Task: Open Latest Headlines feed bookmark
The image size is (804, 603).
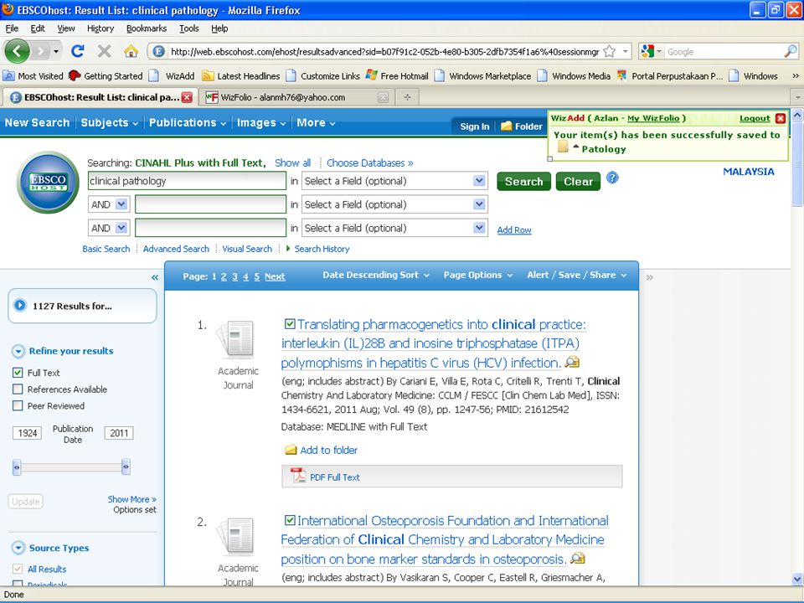Action: 240,76
